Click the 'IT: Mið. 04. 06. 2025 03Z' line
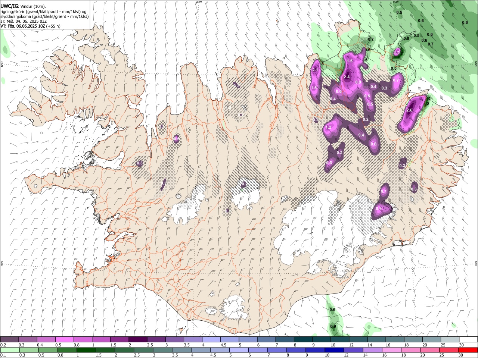Image resolution: width=478 pixels, height=358 pixels. coord(24,21)
